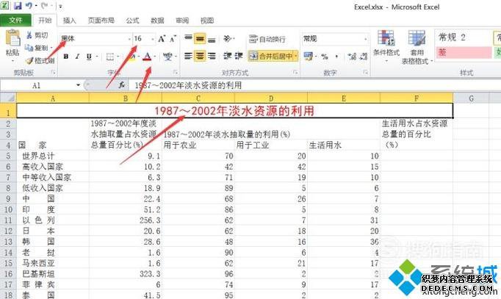Viewport: 501px width, 299px height.
Task: Toggle Bold formatting
Action: pyautogui.click(x=66, y=57)
